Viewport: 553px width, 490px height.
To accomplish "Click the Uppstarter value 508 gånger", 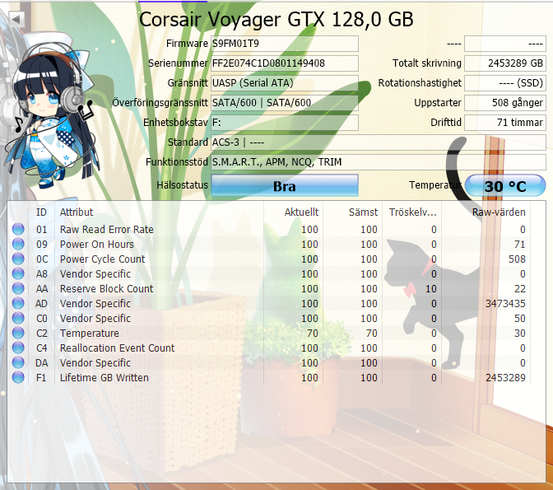I will [505, 103].
